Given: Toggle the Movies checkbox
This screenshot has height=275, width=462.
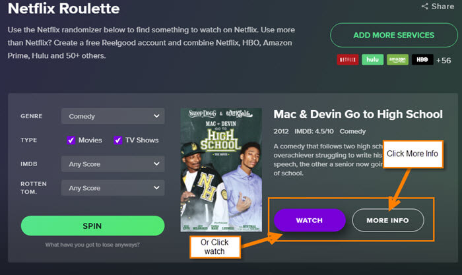Looking at the screenshot, I should coord(71,140).
